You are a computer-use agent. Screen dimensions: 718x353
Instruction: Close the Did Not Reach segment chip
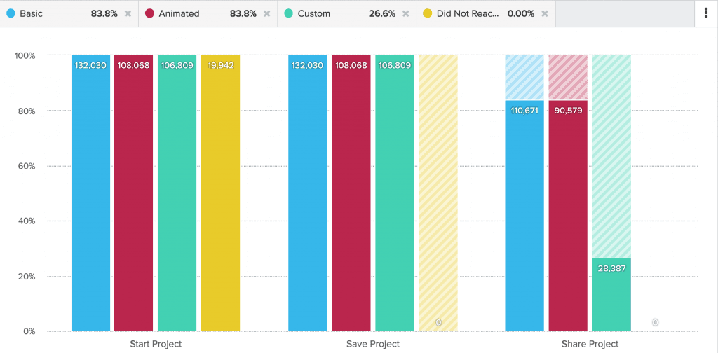[545, 14]
